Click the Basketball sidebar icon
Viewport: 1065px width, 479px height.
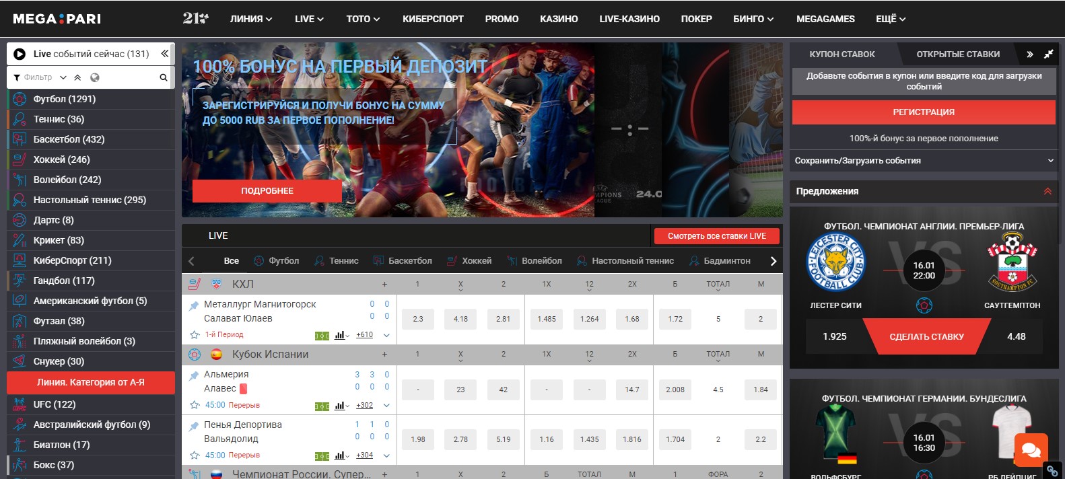tap(20, 139)
